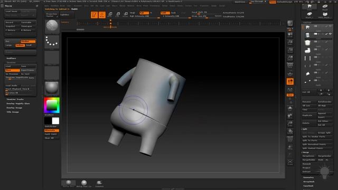
Task: Enable the Mrgb paint mode
Action: (133, 13)
